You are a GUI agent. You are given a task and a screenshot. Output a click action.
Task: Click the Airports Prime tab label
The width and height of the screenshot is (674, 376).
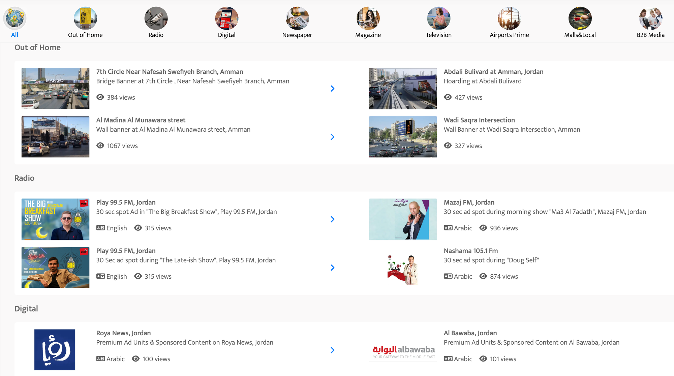[x=509, y=35]
